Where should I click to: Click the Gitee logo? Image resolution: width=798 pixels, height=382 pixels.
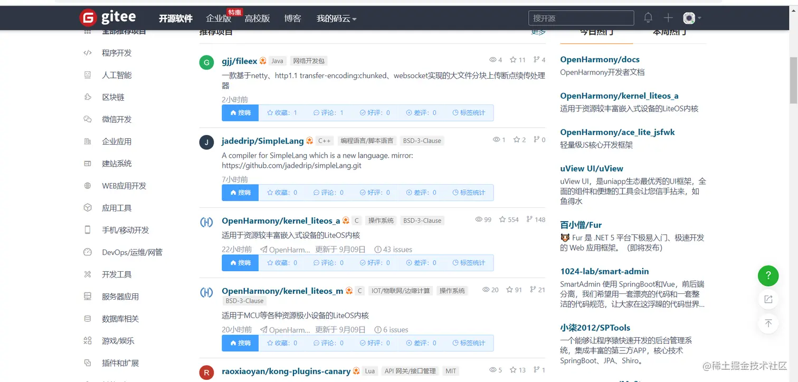click(108, 18)
